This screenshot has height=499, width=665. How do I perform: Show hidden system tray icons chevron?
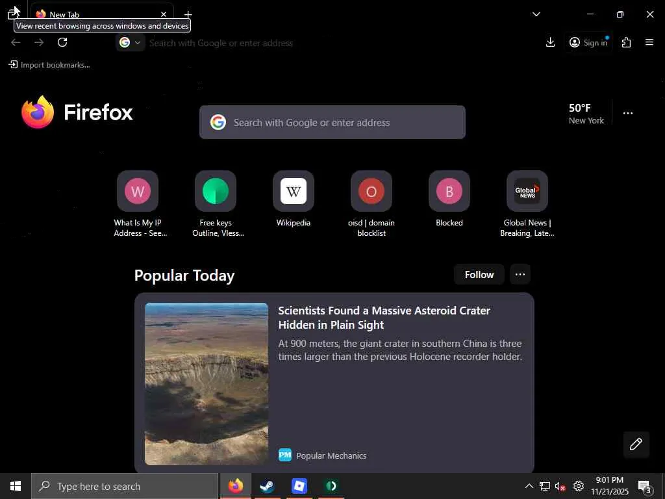click(x=529, y=486)
